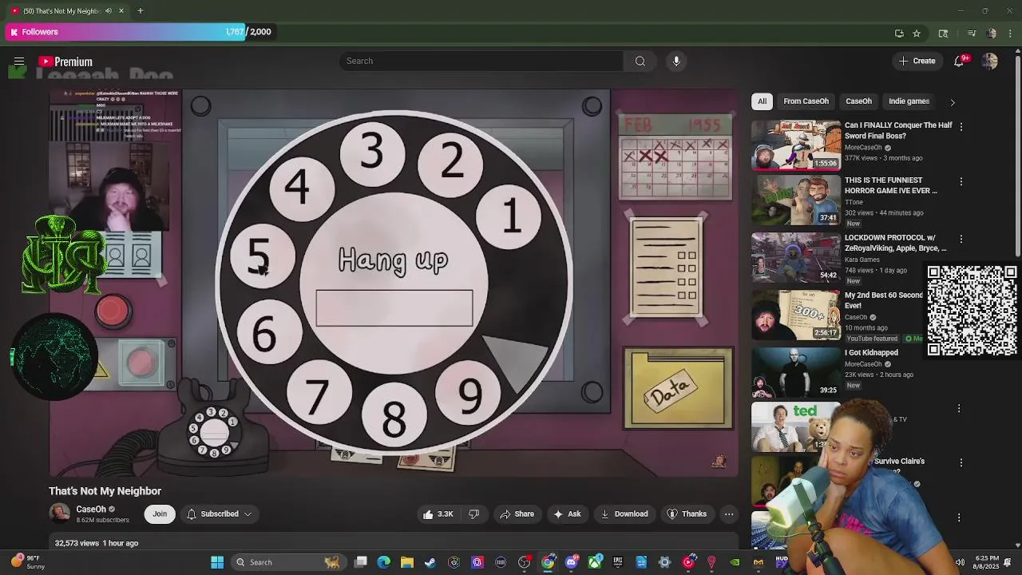The height and width of the screenshot is (575, 1022).
Task: Start voice search with microphone icon
Action: pyautogui.click(x=676, y=61)
